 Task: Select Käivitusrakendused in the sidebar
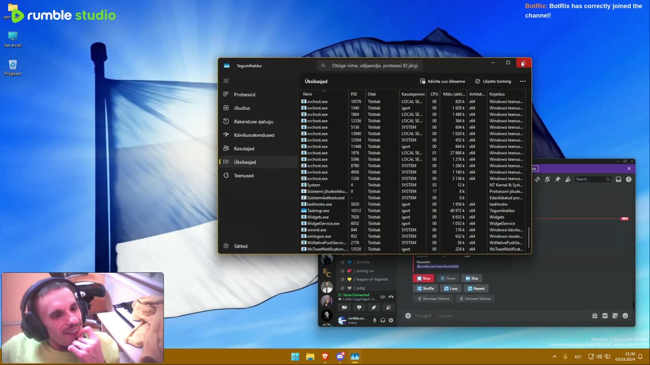click(254, 135)
